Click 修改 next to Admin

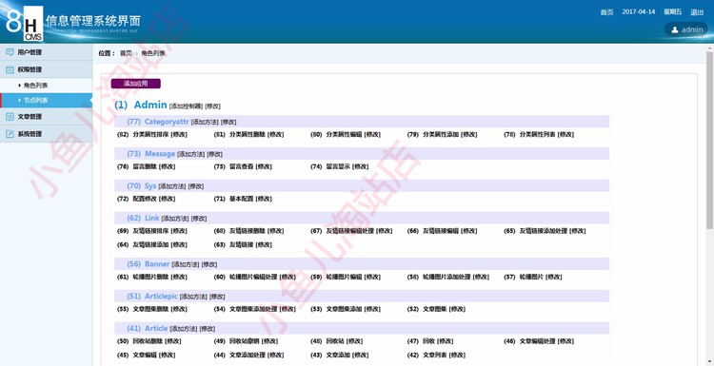(212, 106)
